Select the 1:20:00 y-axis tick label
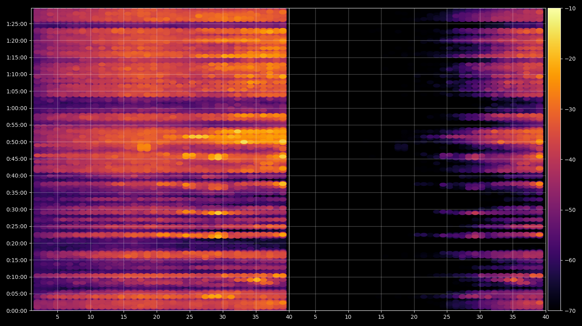This screenshot has width=582, height=326. pos(17,41)
